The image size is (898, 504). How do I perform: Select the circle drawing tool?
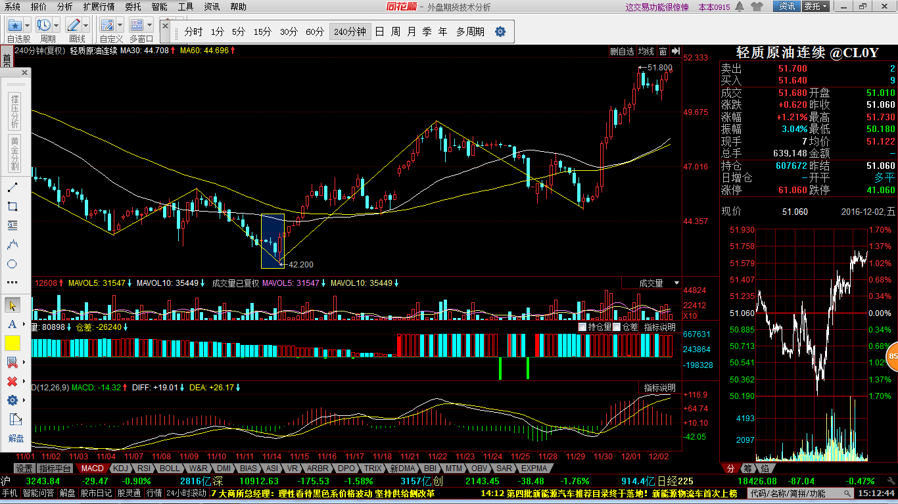pos(12,263)
